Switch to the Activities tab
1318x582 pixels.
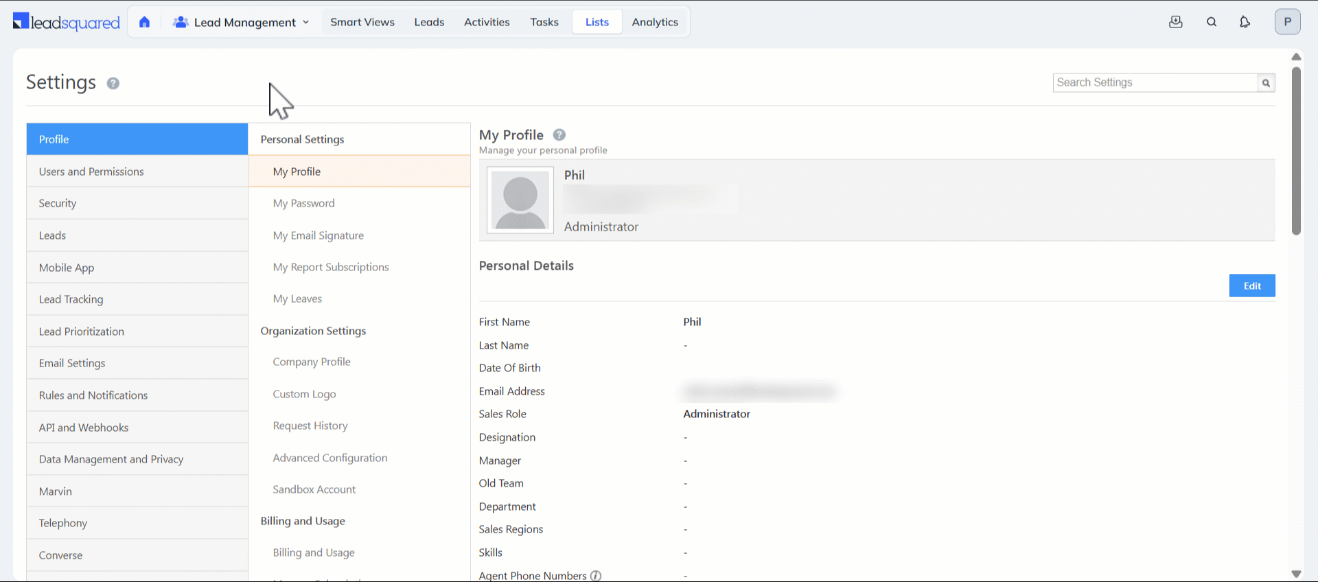point(487,22)
